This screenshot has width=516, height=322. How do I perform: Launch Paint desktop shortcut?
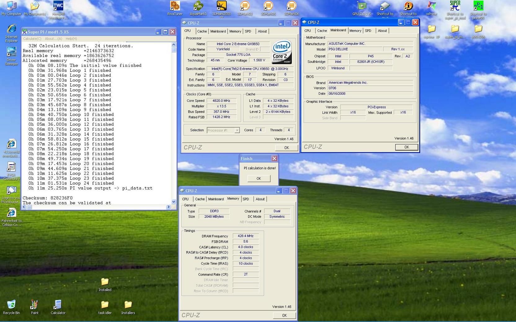(x=35, y=307)
